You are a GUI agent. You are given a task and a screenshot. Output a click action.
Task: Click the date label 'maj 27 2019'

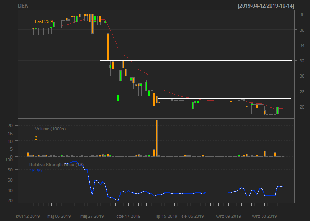click(92, 216)
